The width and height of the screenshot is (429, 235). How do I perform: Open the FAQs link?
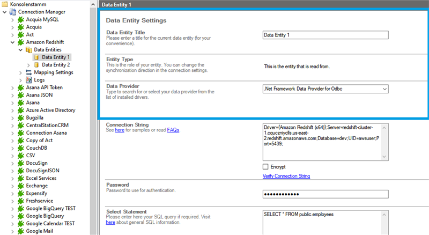(173, 130)
